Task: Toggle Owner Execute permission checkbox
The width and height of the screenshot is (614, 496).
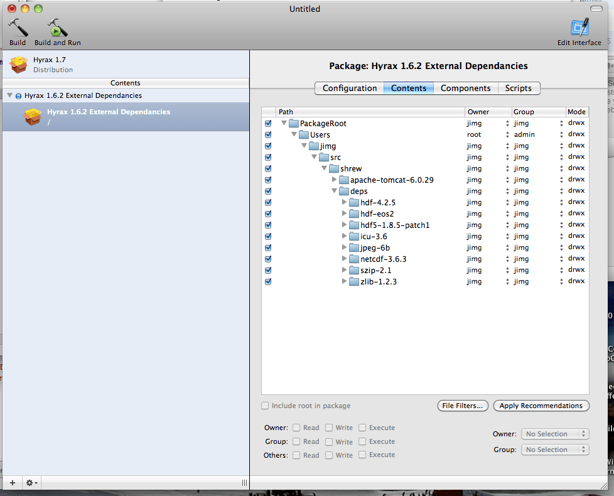Action: (362, 428)
